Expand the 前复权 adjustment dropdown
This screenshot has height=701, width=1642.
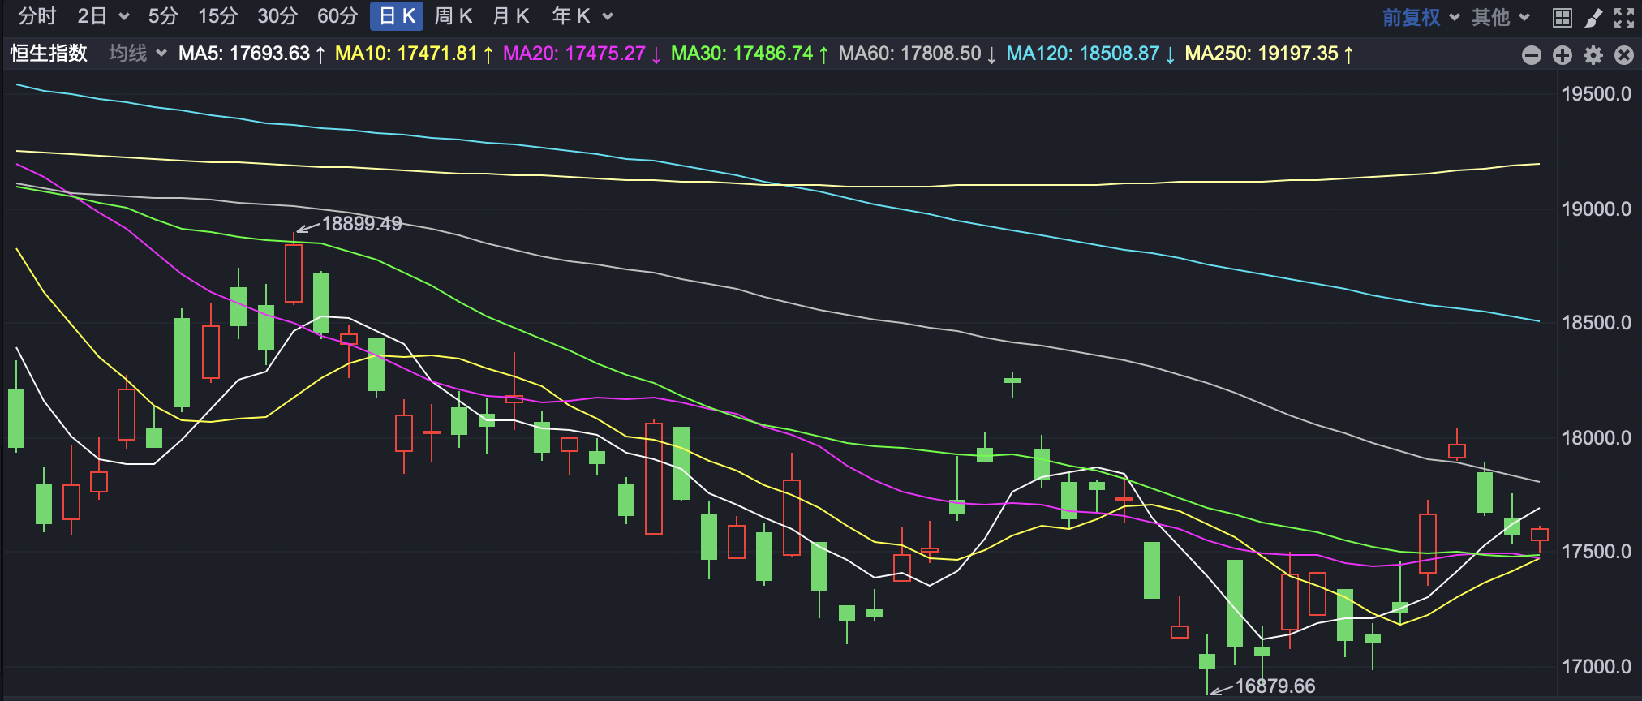point(1421,17)
